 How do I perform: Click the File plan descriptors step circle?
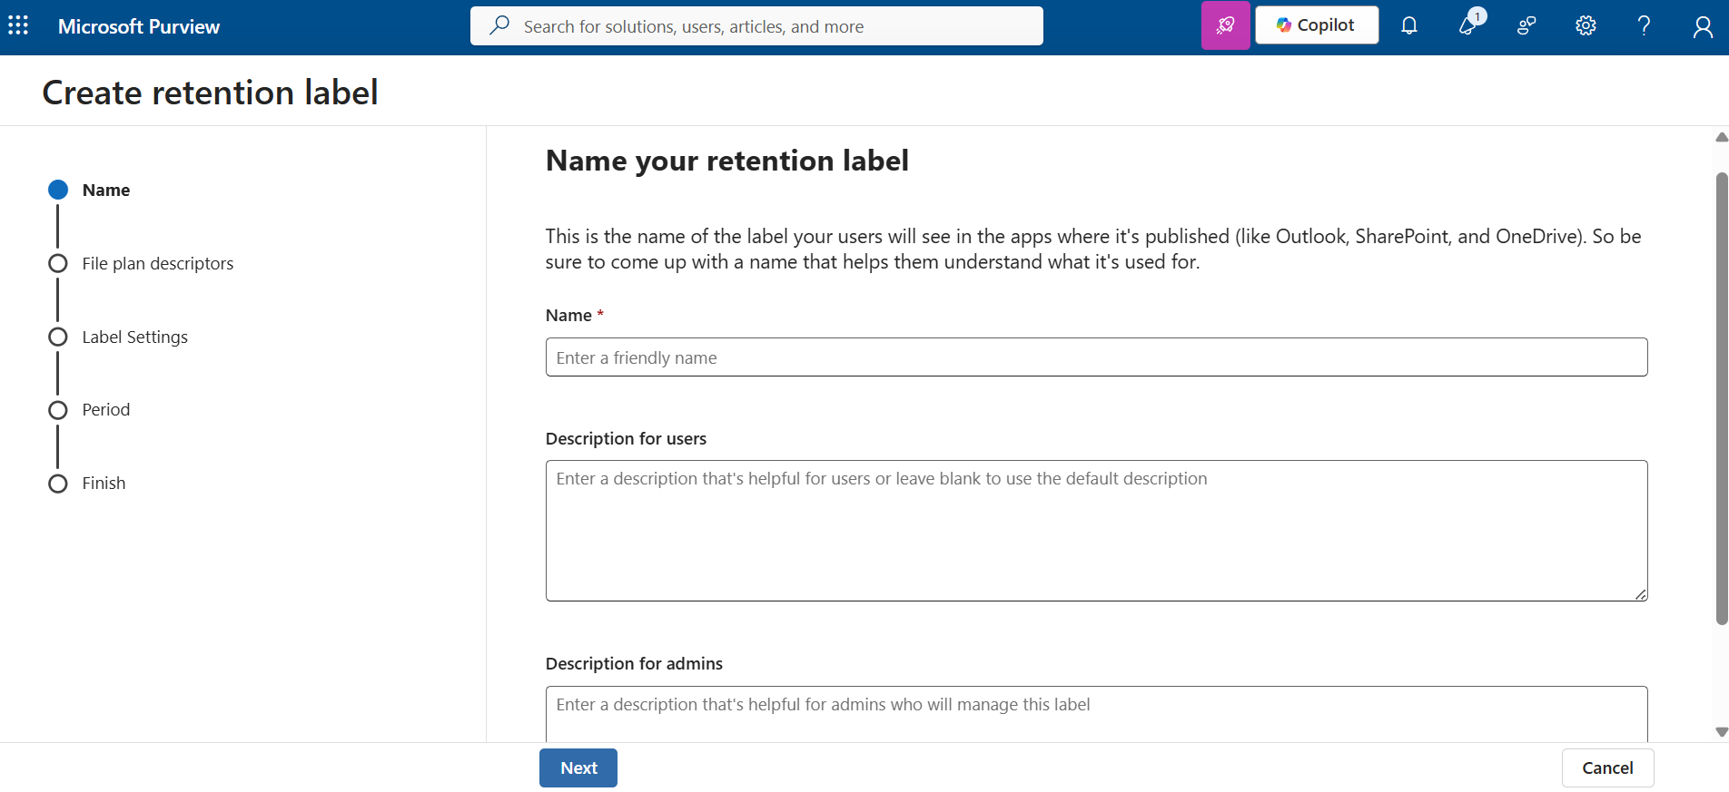tap(58, 263)
